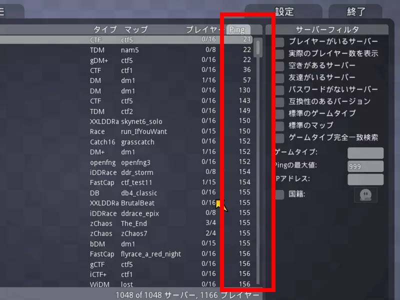Sort by the タイプ column header
Screen dimensions: 400x300
click(x=105, y=30)
